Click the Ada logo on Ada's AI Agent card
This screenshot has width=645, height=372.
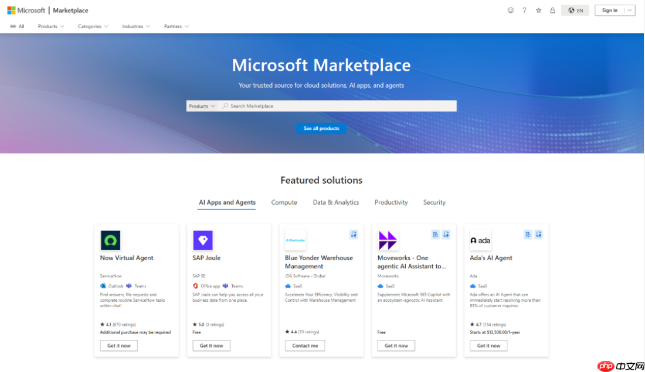click(480, 240)
